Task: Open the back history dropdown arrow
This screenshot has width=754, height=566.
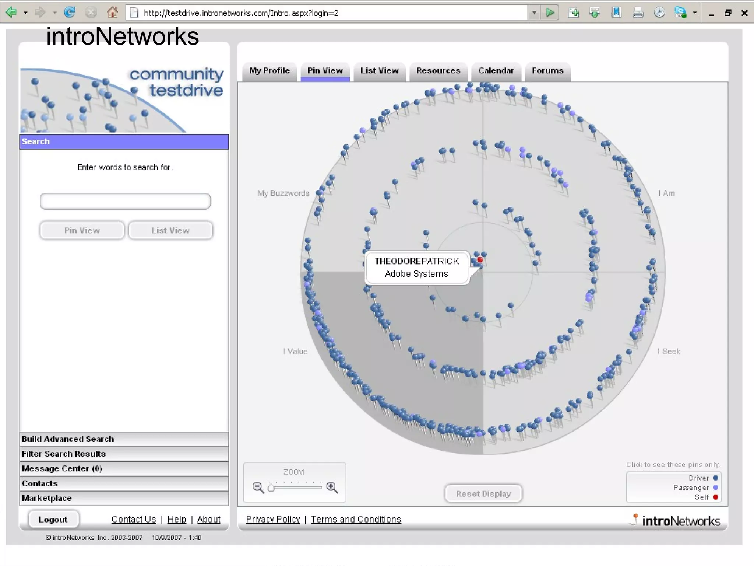Action: click(25, 13)
